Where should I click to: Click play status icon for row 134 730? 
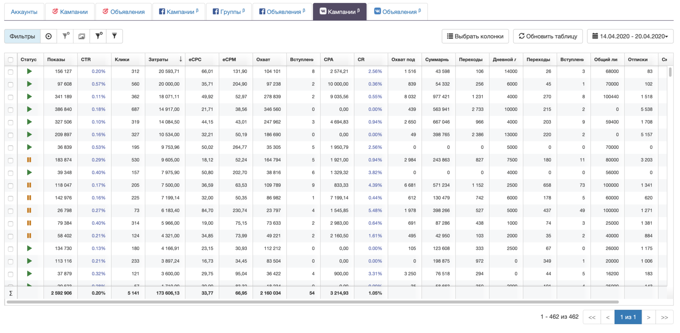tap(29, 248)
